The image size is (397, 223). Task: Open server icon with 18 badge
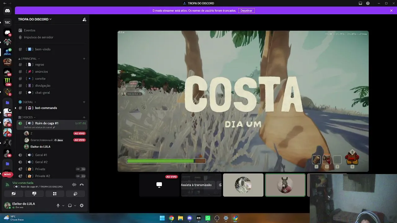click(x=7, y=153)
